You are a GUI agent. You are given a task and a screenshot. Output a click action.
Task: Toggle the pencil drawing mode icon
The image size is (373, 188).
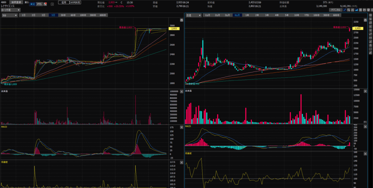[x=345, y=10]
